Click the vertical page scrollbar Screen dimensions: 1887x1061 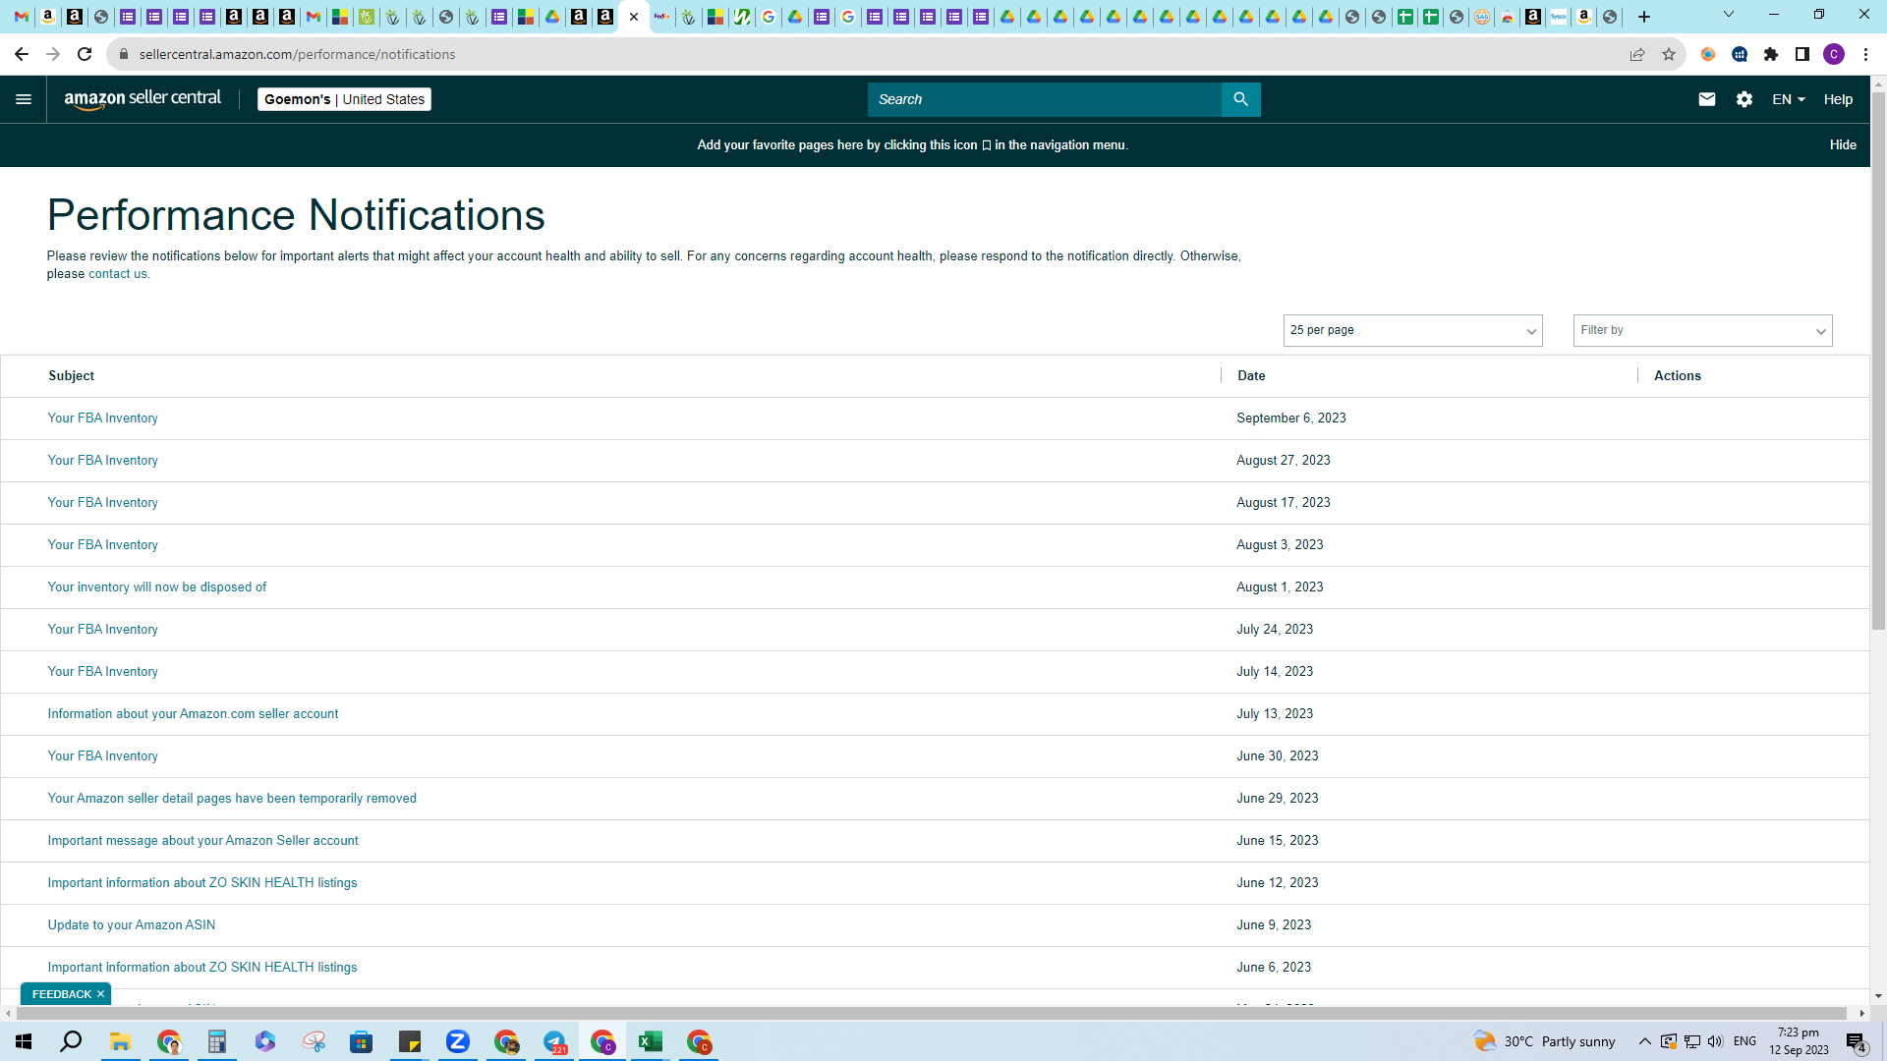[1878, 362]
